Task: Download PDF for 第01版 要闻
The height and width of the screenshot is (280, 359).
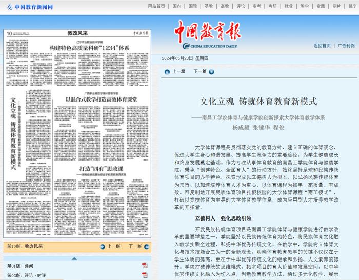Action: click(x=145, y=266)
